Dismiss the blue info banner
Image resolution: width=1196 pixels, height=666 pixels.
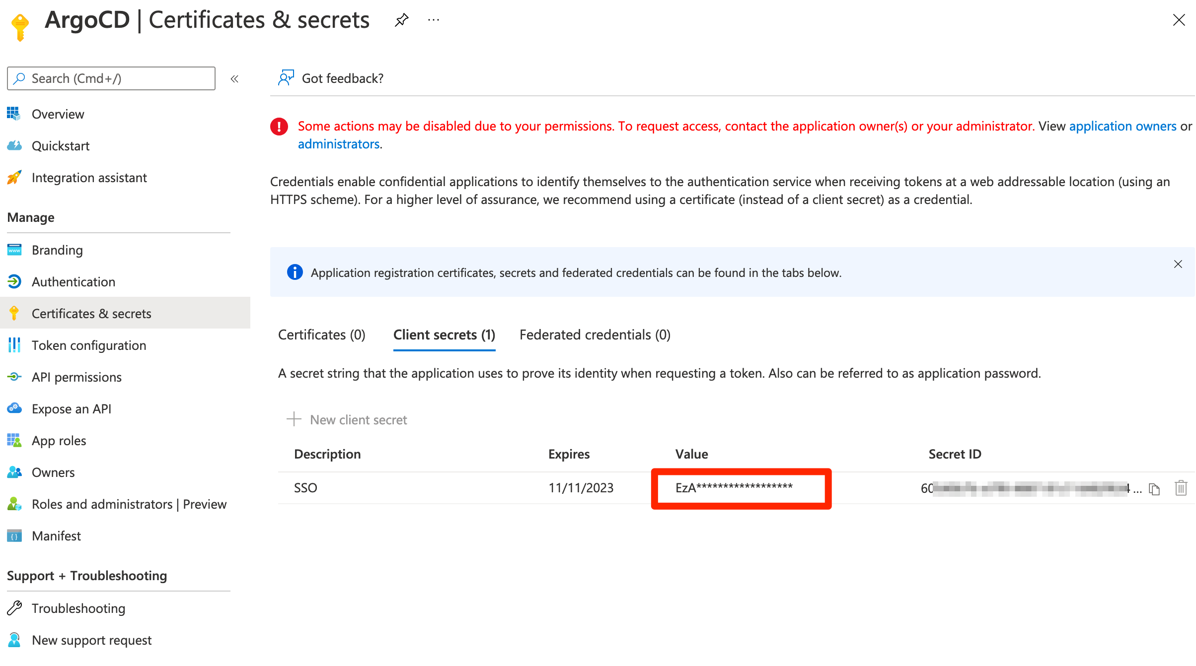(x=1178, y=264)
